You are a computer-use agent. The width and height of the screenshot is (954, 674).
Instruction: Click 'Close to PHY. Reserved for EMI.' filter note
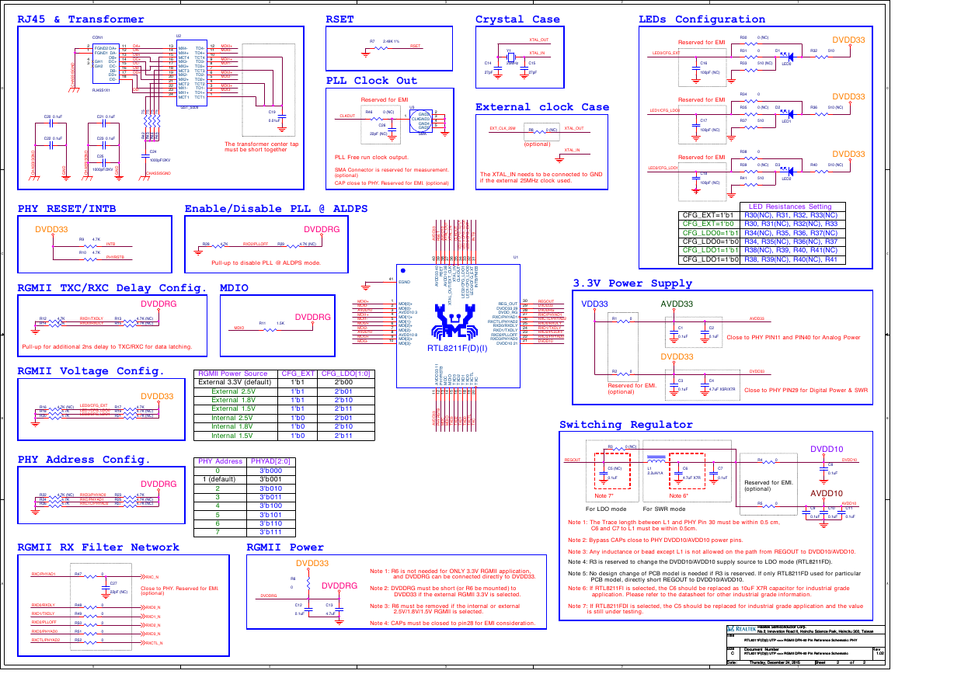[x=179, y=591]
